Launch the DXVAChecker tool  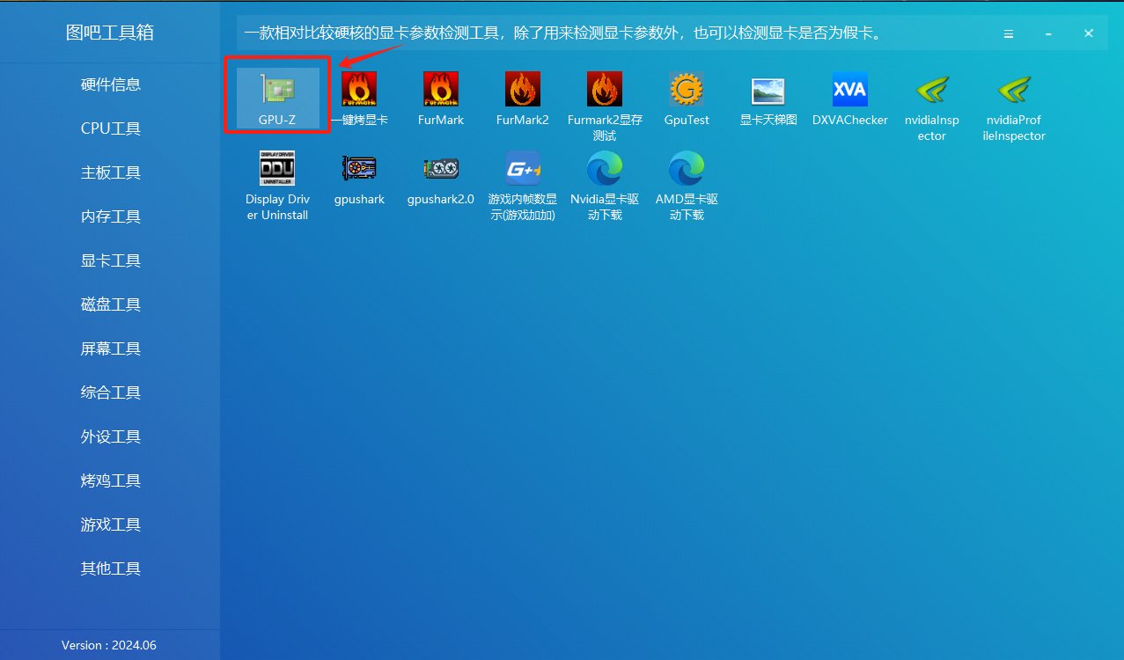pos(850,98)
